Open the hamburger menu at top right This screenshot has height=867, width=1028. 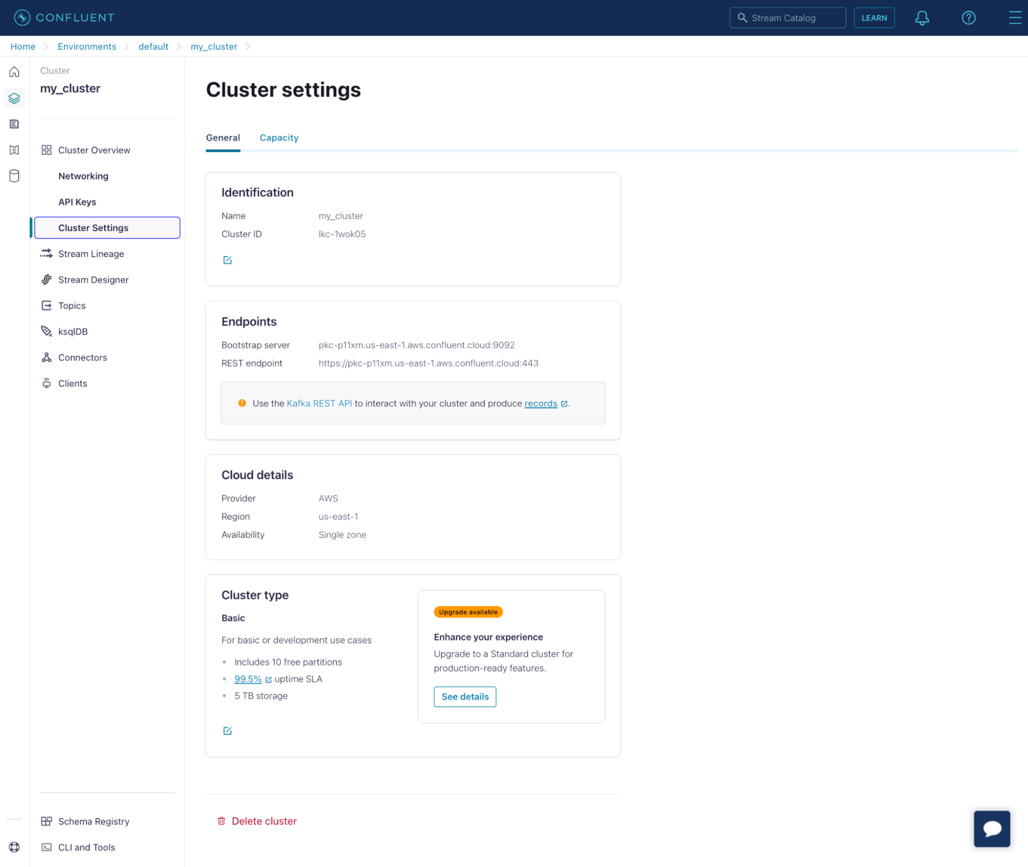tap(1015, 17)
